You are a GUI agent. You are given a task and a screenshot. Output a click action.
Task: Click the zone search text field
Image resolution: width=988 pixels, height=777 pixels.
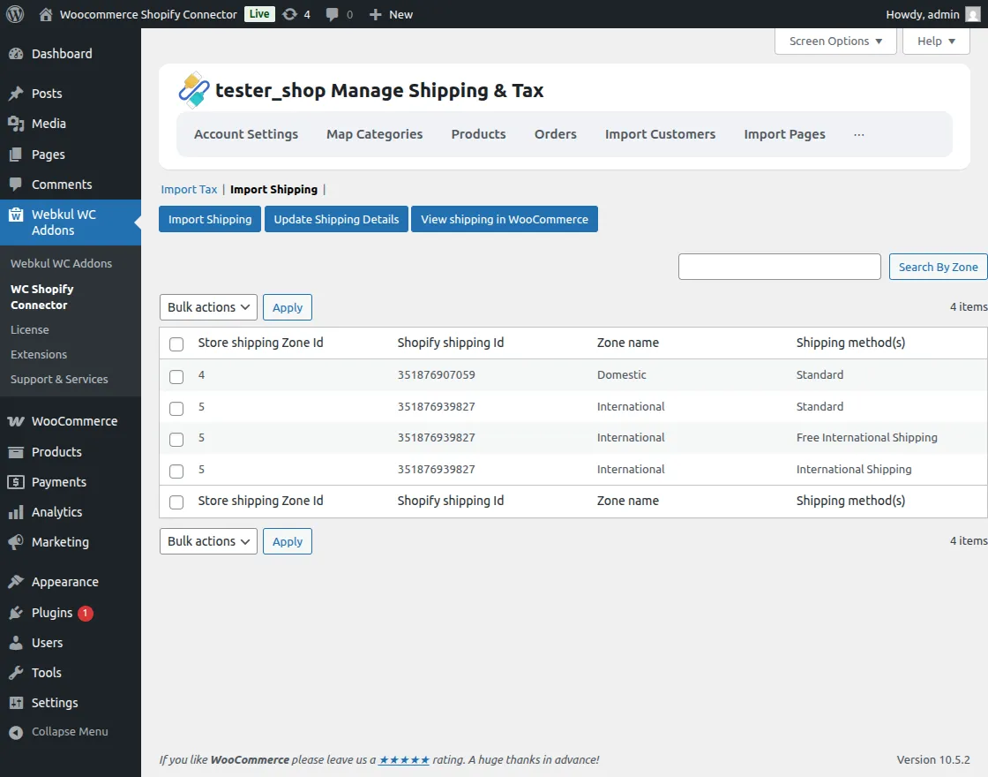pyautogui.click(x=779, y=267)
